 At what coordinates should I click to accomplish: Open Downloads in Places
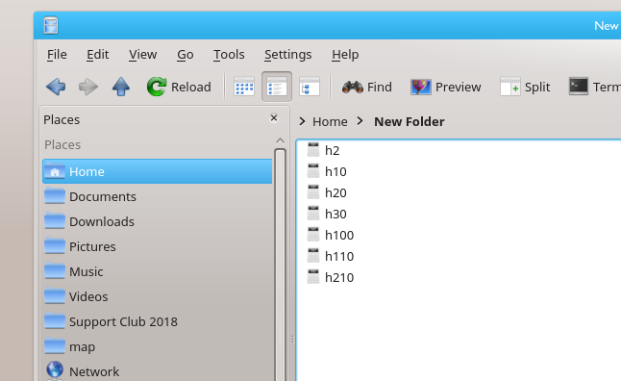pyautogui.click(x=158, y=221)
